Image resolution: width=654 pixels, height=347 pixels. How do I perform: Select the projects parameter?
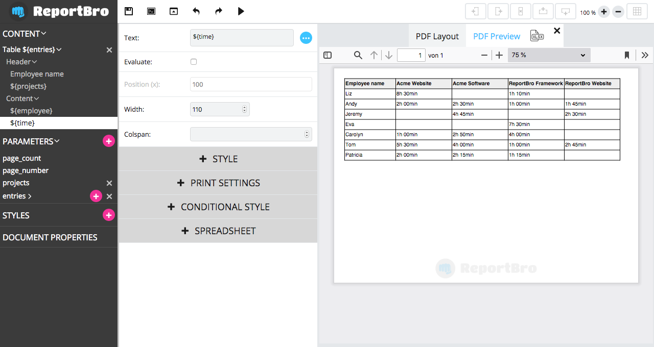click(x=16, y=183)
